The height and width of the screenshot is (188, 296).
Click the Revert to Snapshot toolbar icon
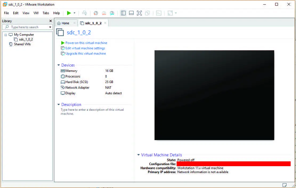coord(104,13)
